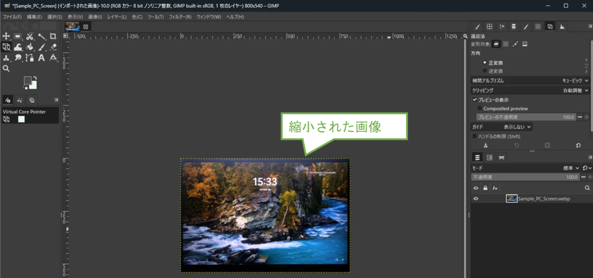This screenshot has width=593, height=278.
Task: Open the 色(C) menu
Action: (137, 17)
